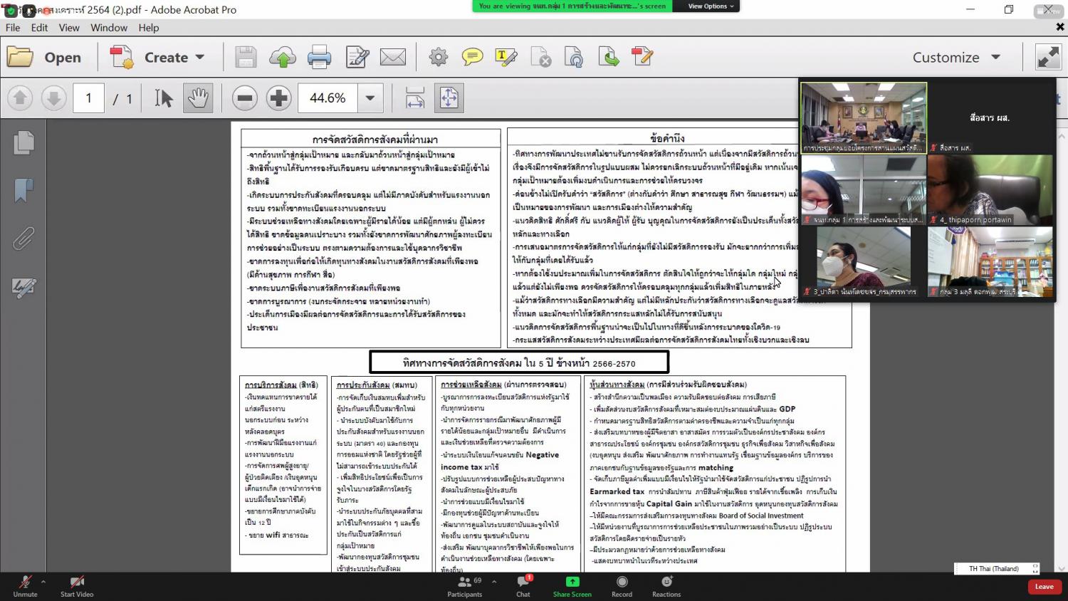Choose the Select text cursor tool

pos(164,98)
